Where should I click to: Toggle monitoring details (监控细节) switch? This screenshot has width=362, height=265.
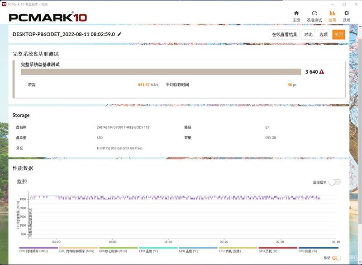point(335,182)
